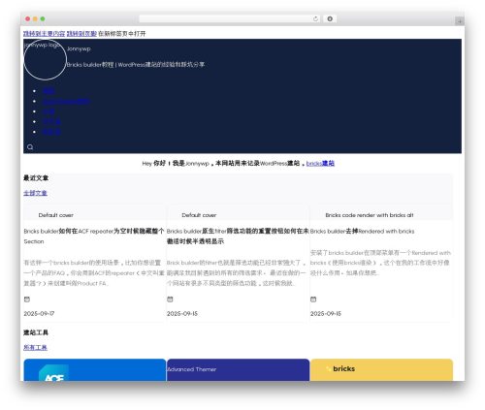This screenshot has height=410, width=485.
Task: Click the search magnifier icon in header
Action: click(x=30, y=147)
